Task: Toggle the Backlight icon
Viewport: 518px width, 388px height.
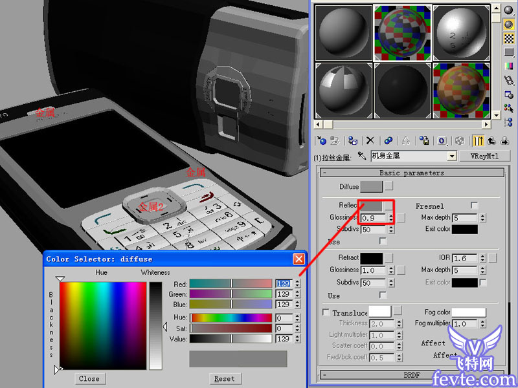Action: tap(508, 24)
